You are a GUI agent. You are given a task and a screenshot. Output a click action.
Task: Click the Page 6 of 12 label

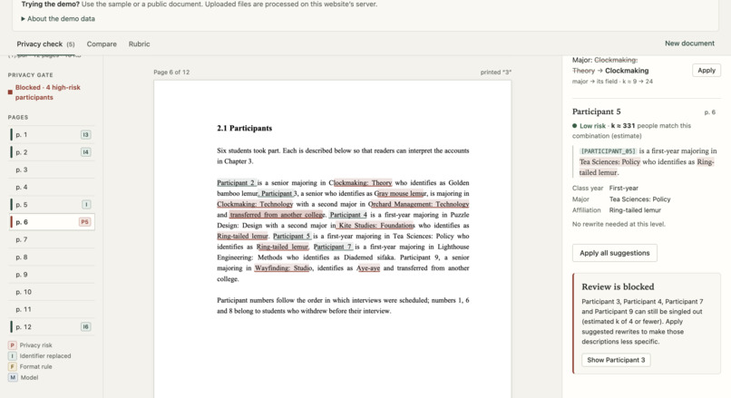point(171,73)
